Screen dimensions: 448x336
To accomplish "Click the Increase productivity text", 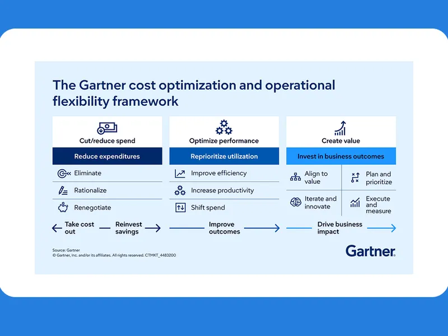I will 222,190.
